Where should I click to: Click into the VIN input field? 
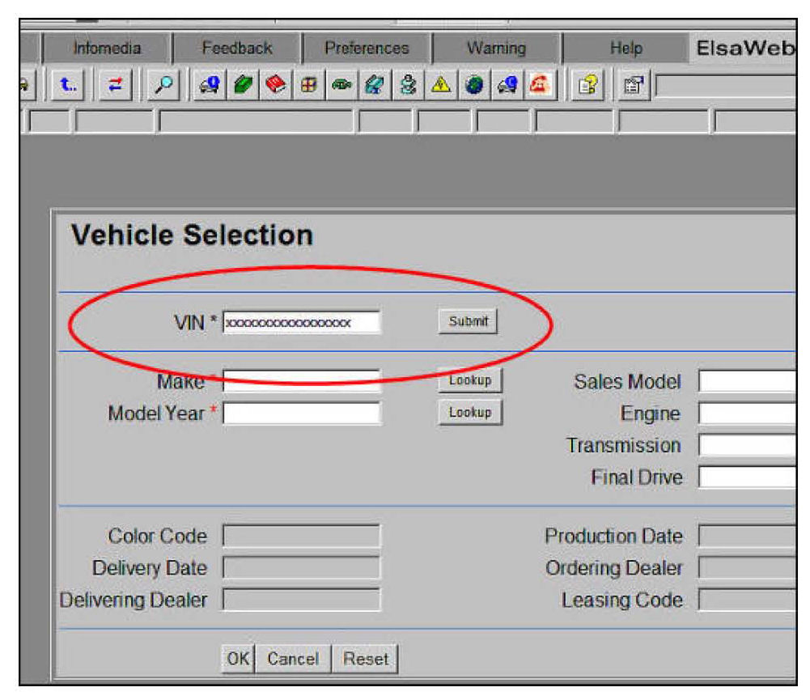(301, 322)
